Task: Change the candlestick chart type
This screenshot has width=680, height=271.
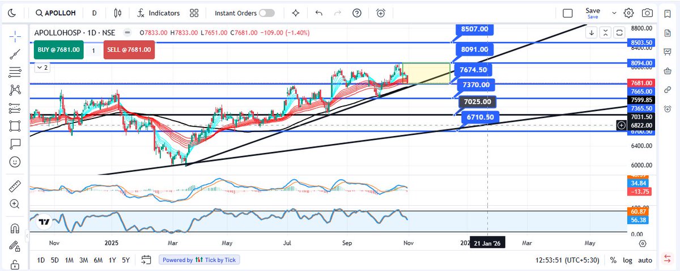Action: (117, 12)
